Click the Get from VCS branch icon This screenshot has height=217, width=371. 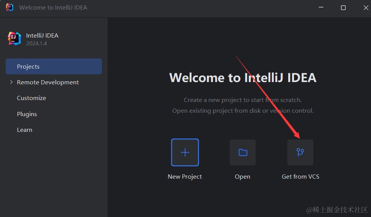pos(300,152)
